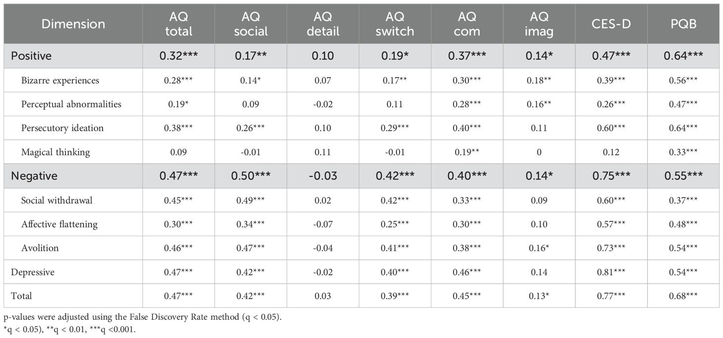
Task: Click the Dimension column header
Action: coord(73,24)
